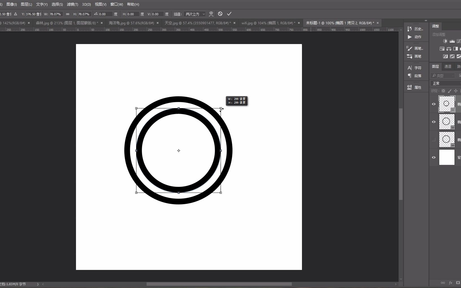Switch to warp mode icon in options bar
This screenshot has height=288, width=461.
(x=211, y=14)
